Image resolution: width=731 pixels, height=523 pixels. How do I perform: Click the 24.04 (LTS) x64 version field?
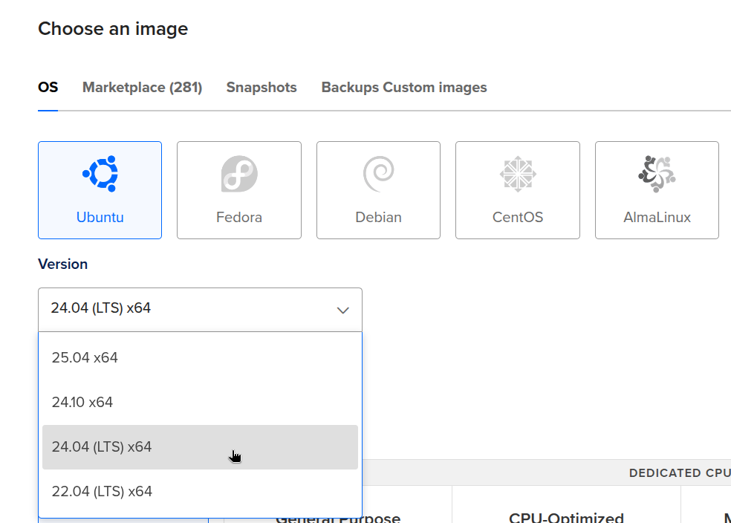pyautogui.click(x=200, y=310)
